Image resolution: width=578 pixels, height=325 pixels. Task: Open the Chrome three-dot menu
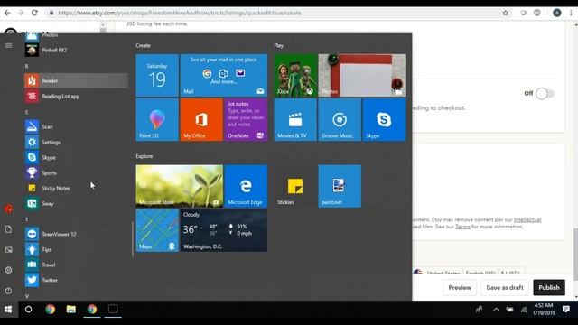(x=571, y=13)
